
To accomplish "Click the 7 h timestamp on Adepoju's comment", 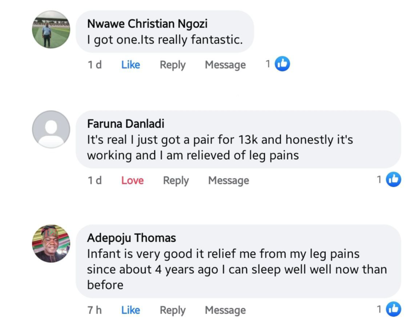I will pos(95,310).
